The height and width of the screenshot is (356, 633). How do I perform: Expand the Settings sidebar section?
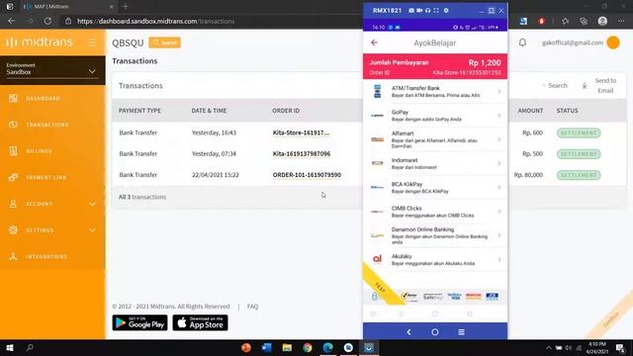pos(52,230)
